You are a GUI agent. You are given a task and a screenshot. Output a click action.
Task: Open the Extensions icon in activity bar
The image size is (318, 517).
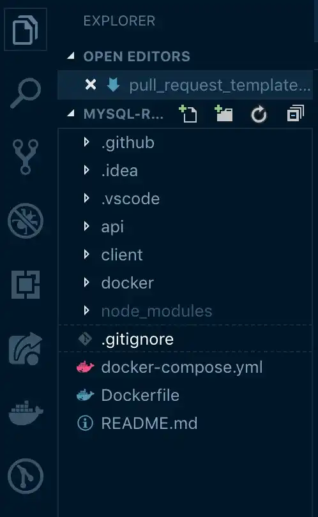click(x=26, y=284)
